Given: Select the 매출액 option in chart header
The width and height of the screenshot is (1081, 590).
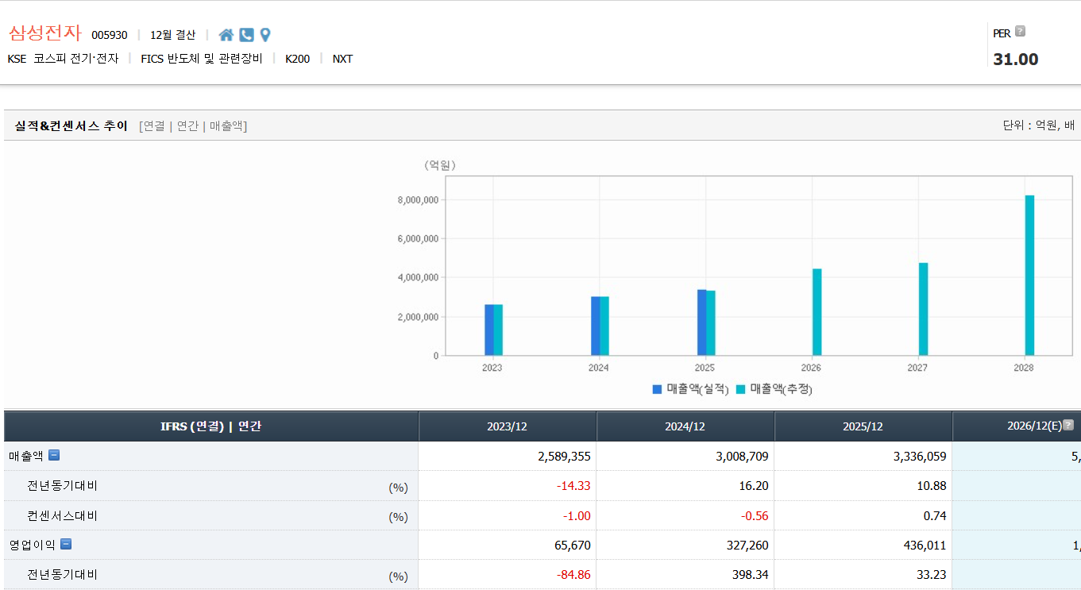Looking at the screenshot, I should point(226,125).
